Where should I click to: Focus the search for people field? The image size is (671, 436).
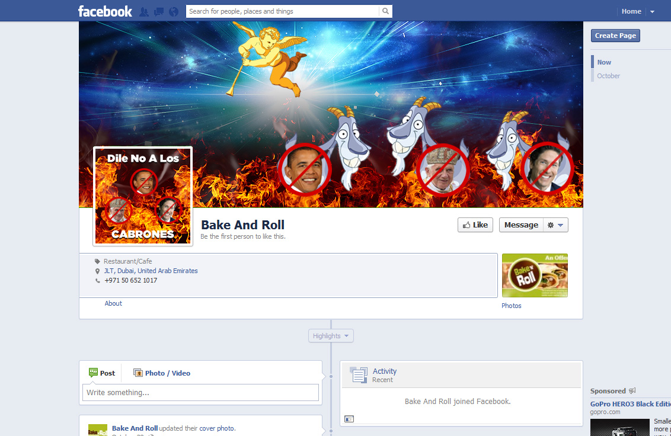[282, 11]
